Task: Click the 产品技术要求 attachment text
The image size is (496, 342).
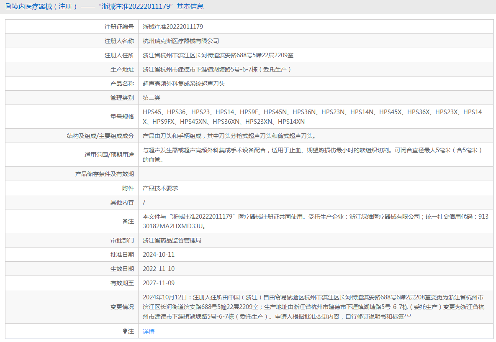Action: pyautogui.click(x=160, y=188)
